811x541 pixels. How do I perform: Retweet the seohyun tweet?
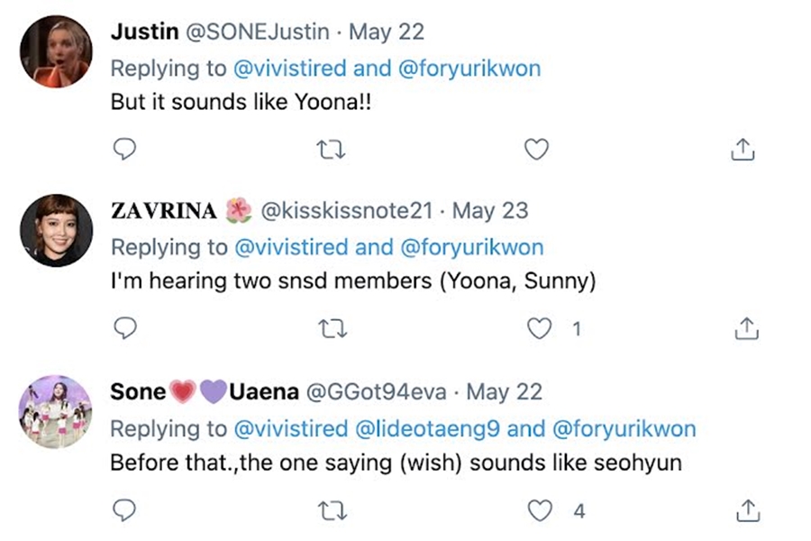point(331,510)
